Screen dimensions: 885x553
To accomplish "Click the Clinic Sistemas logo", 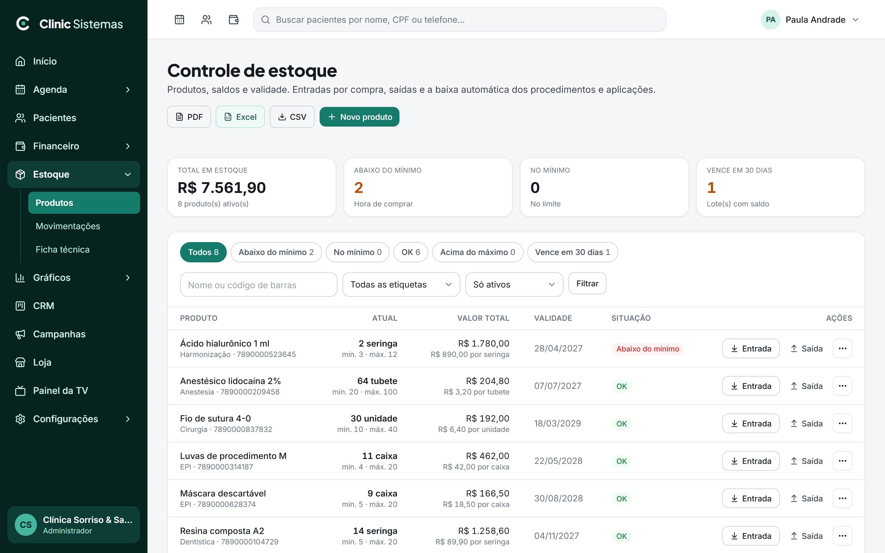I will [69, 24].
